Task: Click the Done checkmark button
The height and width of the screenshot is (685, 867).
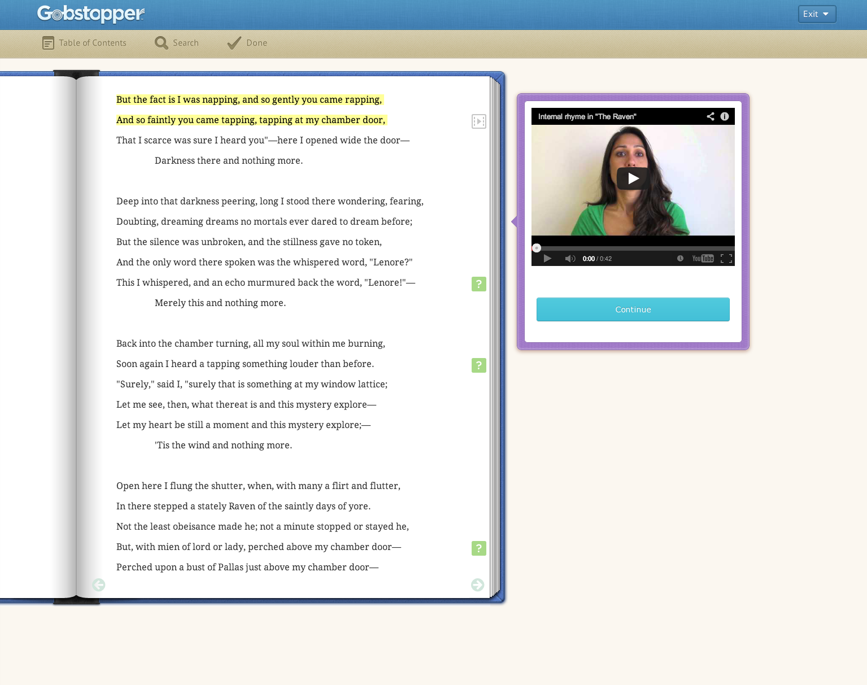Action: [247, 43]
